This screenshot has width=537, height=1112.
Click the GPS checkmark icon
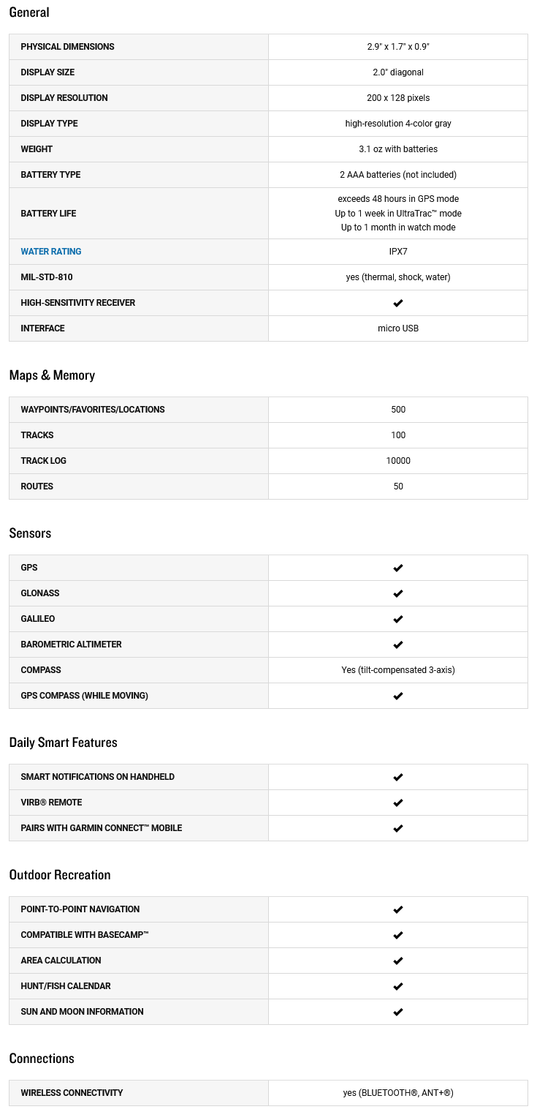(398, 568)
